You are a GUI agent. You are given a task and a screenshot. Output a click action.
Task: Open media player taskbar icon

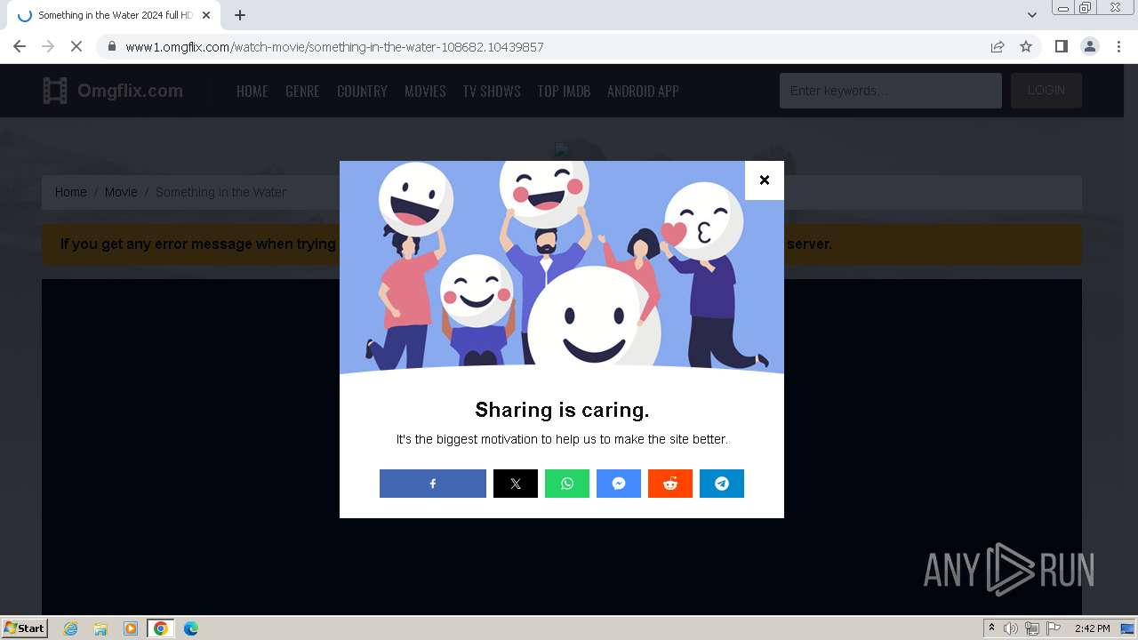131,628
